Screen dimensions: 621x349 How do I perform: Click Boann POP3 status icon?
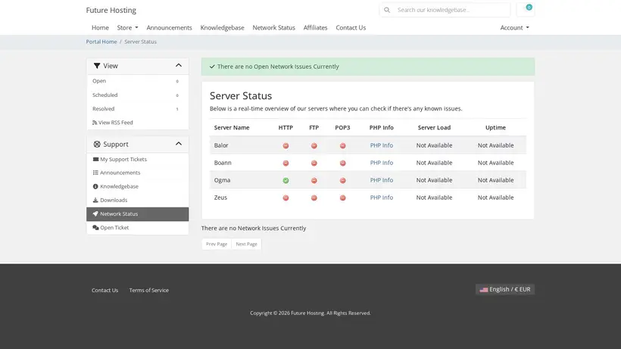(342, 163)
